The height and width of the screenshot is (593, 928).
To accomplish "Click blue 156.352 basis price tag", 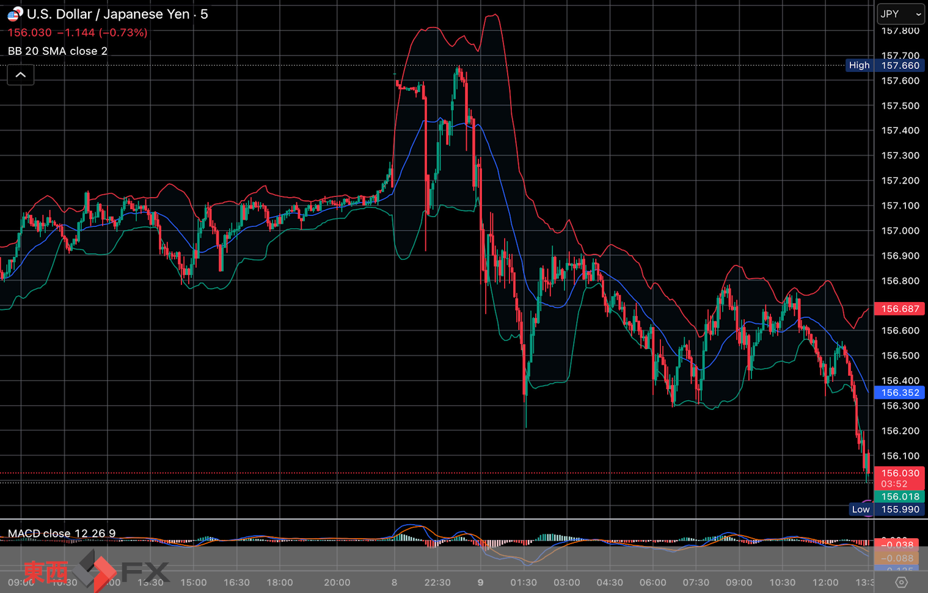I will point(899,393).
